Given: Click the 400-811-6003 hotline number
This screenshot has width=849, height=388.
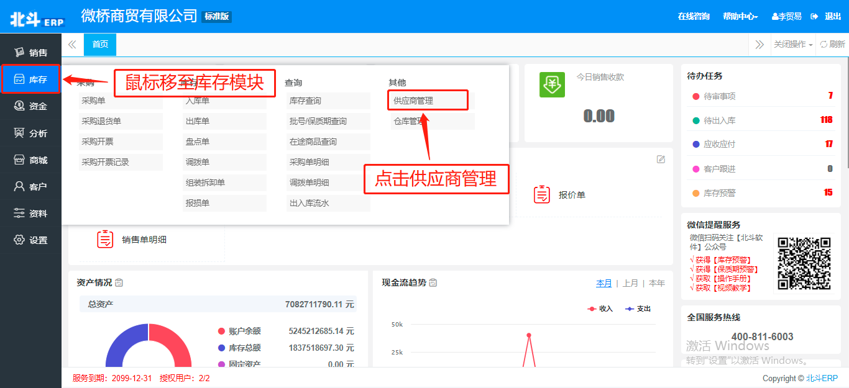Looking at the screenshot, I should [762, 336].
